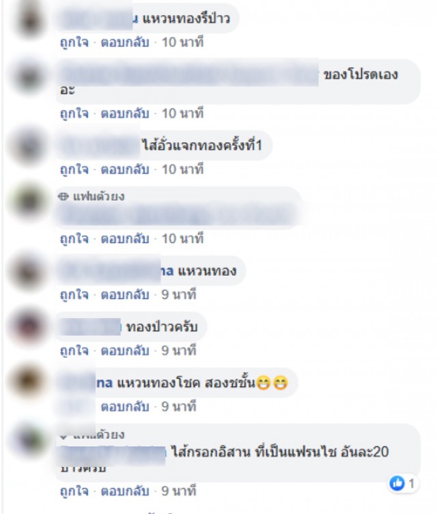The width and height of the screenshot is (437, 514).
Task: Like the ไส้อั่วแจกทองครั้งที่1 comment
Action: 74,169
